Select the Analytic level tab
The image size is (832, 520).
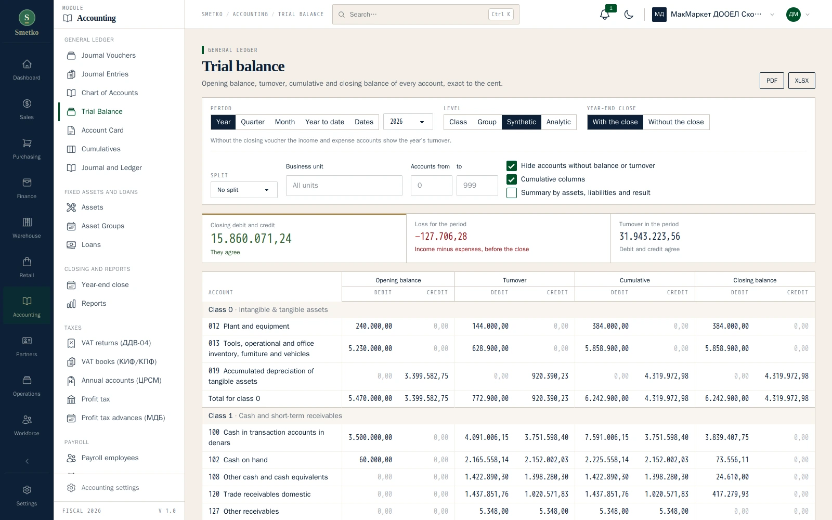558,122
